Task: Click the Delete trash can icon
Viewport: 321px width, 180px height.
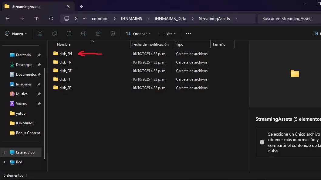Action: click(x=113, y=33)
